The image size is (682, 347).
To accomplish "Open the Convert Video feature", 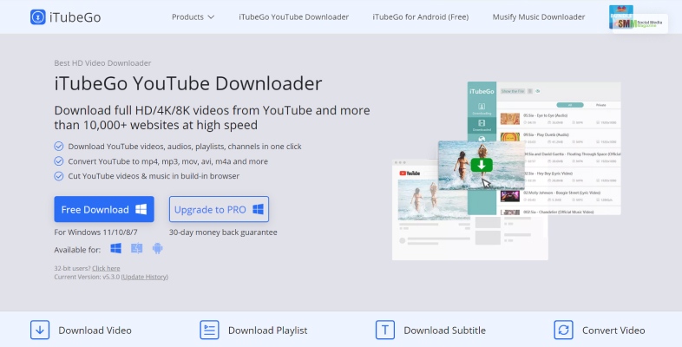I will point(613,331).
